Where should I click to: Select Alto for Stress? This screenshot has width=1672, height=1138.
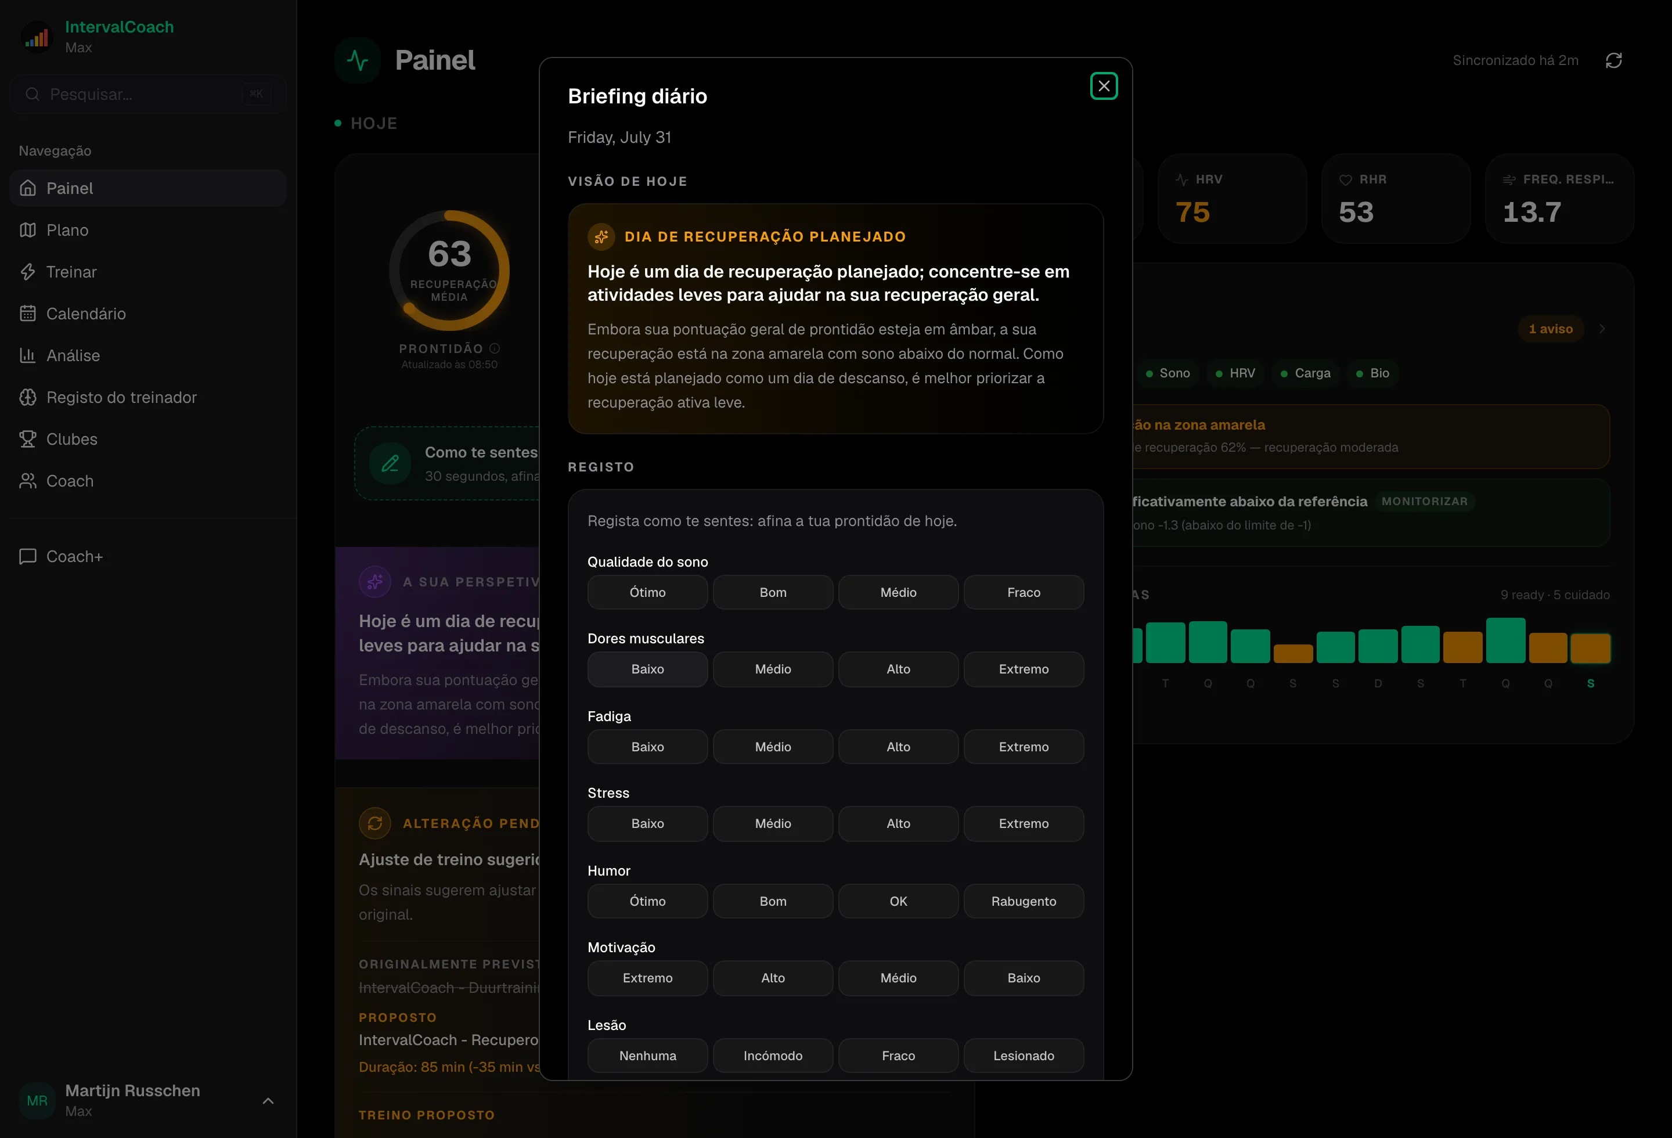click(x=899, y=824)
